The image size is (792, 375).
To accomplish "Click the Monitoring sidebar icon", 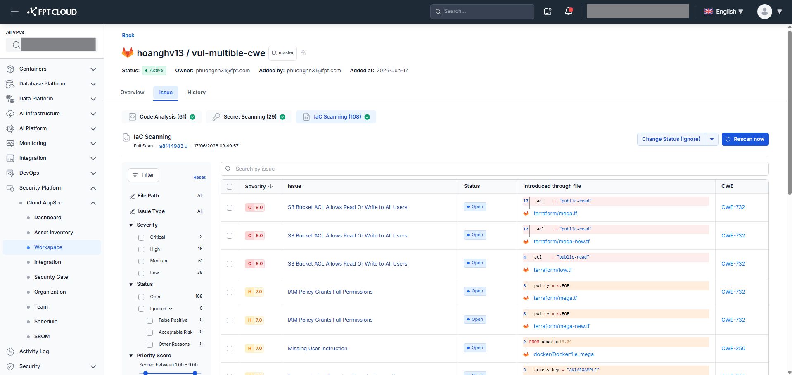I will pyautogui.click(x=10, y=143).
